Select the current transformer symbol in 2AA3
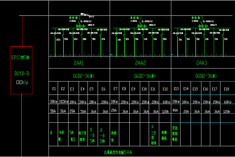This screenshot has height=157, width=235. pos(203,26)
